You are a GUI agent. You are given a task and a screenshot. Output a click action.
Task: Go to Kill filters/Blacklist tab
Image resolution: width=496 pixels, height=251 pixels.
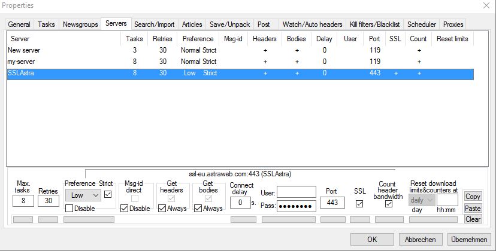tap(375, 25)
